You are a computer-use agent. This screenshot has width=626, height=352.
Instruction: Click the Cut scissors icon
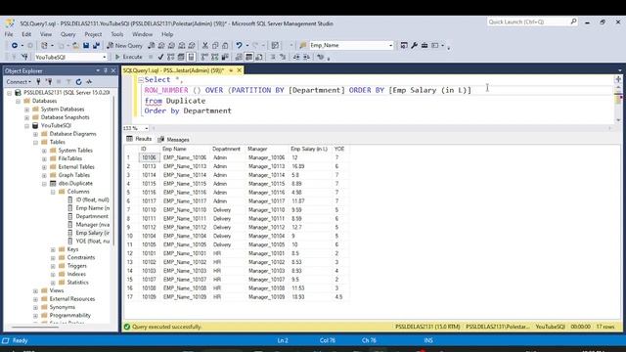pyautogui.click(x=204, y=46)
